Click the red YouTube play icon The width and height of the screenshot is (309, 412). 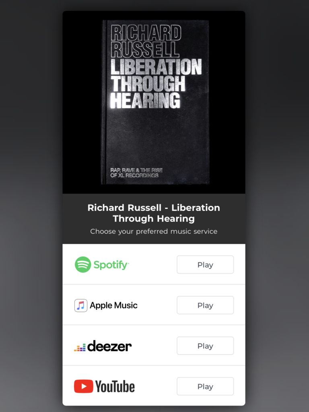click(84, 386)
